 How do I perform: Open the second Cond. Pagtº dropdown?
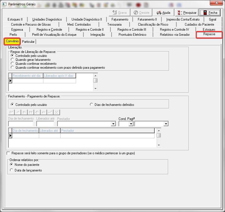point(166,124)
